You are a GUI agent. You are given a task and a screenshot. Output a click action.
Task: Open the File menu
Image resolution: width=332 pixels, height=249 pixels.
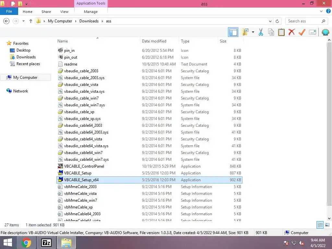[9, 11]
